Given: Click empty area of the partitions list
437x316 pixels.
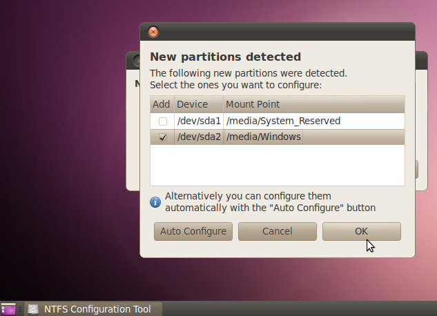Looking at the screenshot, I should [x=276, y=166].
